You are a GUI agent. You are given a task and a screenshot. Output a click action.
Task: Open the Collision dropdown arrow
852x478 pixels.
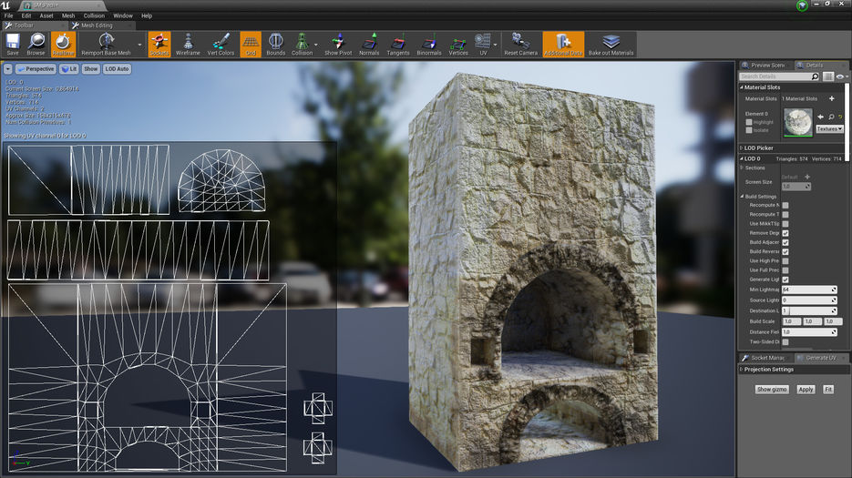pos(315,46)
